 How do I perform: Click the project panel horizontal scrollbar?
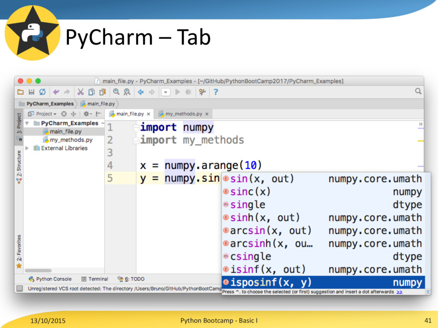(x=38, y=270)
